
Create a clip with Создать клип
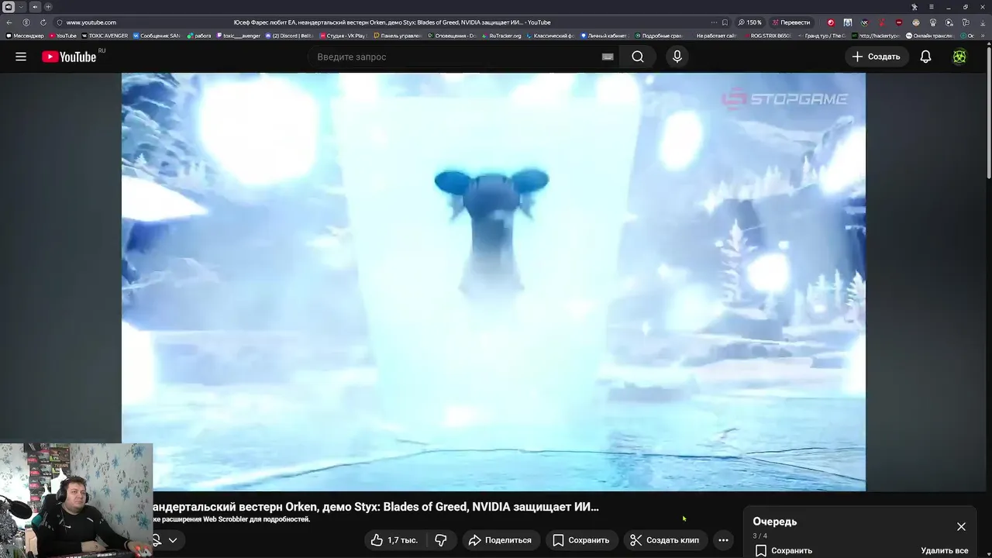click(664, 540)
